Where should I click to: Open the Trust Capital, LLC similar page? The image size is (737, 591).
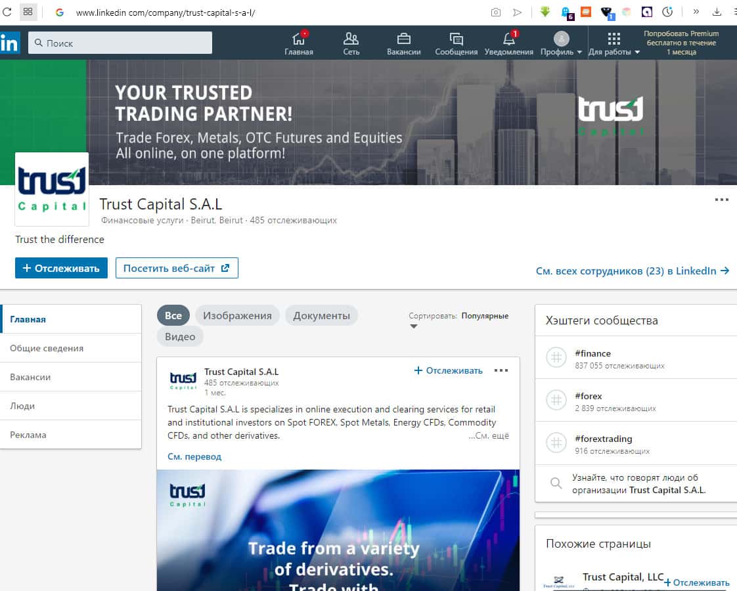pos(623,577)
